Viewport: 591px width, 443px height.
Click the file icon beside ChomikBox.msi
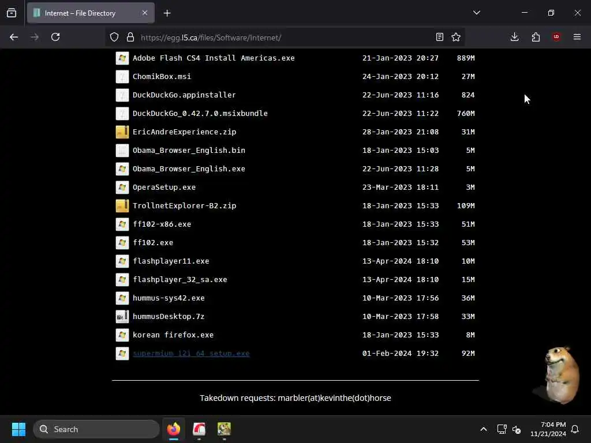click(x=122, y=77)
